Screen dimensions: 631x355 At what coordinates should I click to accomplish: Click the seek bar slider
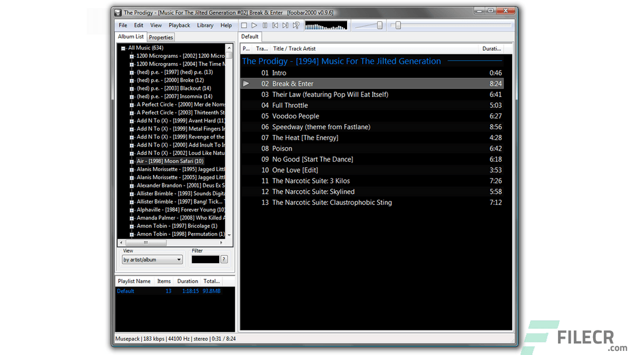[398, 25]
